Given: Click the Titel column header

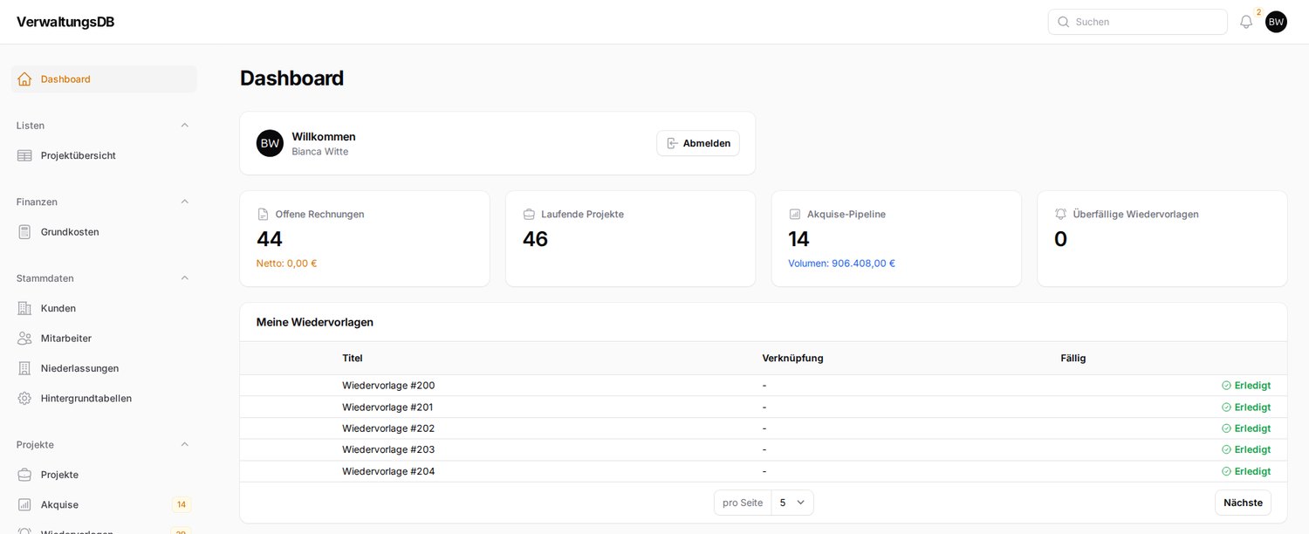Looking at the screenshot, I should (x=353, y=358).
